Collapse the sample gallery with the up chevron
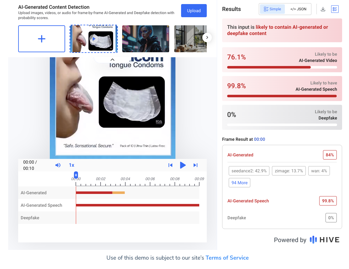The image size is (349, 269). pos(112,59)
